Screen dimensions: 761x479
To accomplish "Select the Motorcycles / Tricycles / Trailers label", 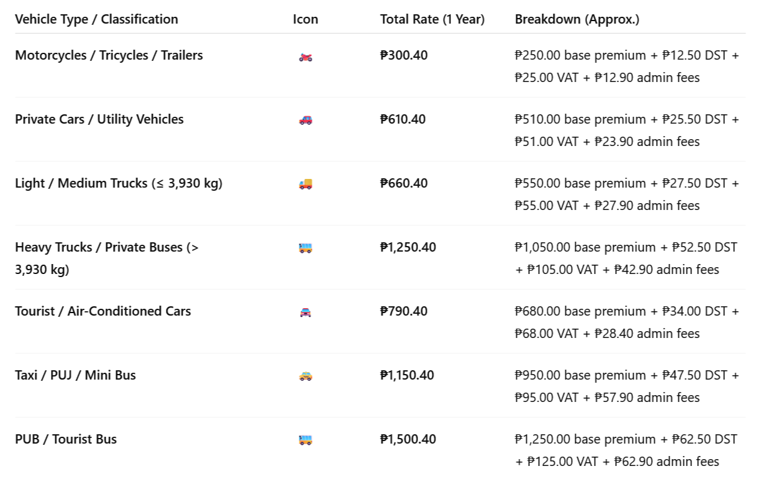I will point(109,55).
